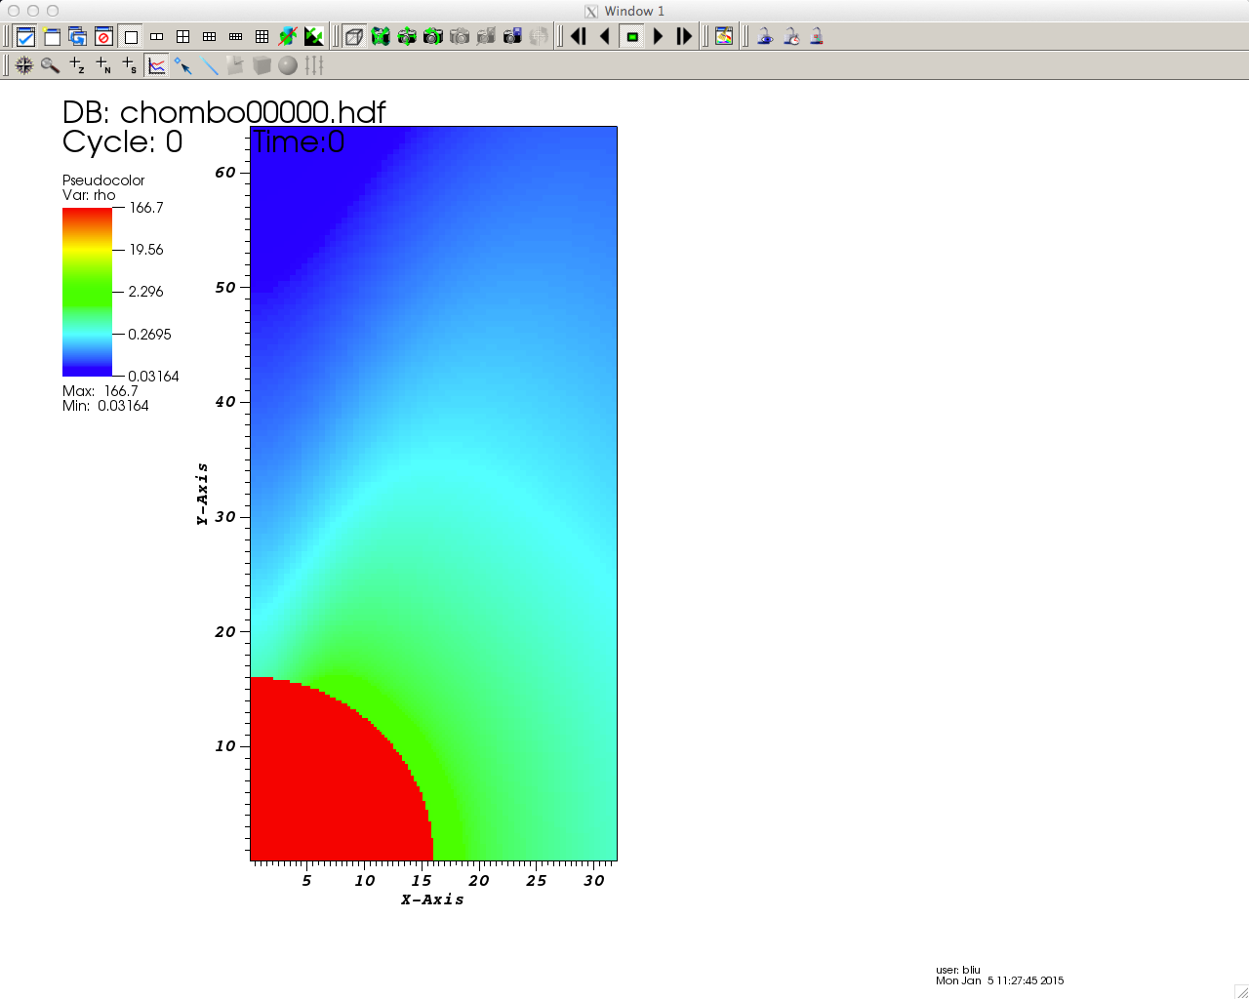Click the 'Time:0' annotation
Image resolution: width=1249 pixels, height=999 pixels.
point(299,142)
